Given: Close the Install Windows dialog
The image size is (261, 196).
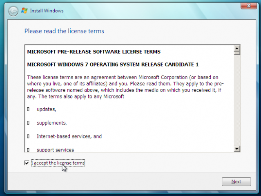Looking at the screenshot, I should 249,6.
